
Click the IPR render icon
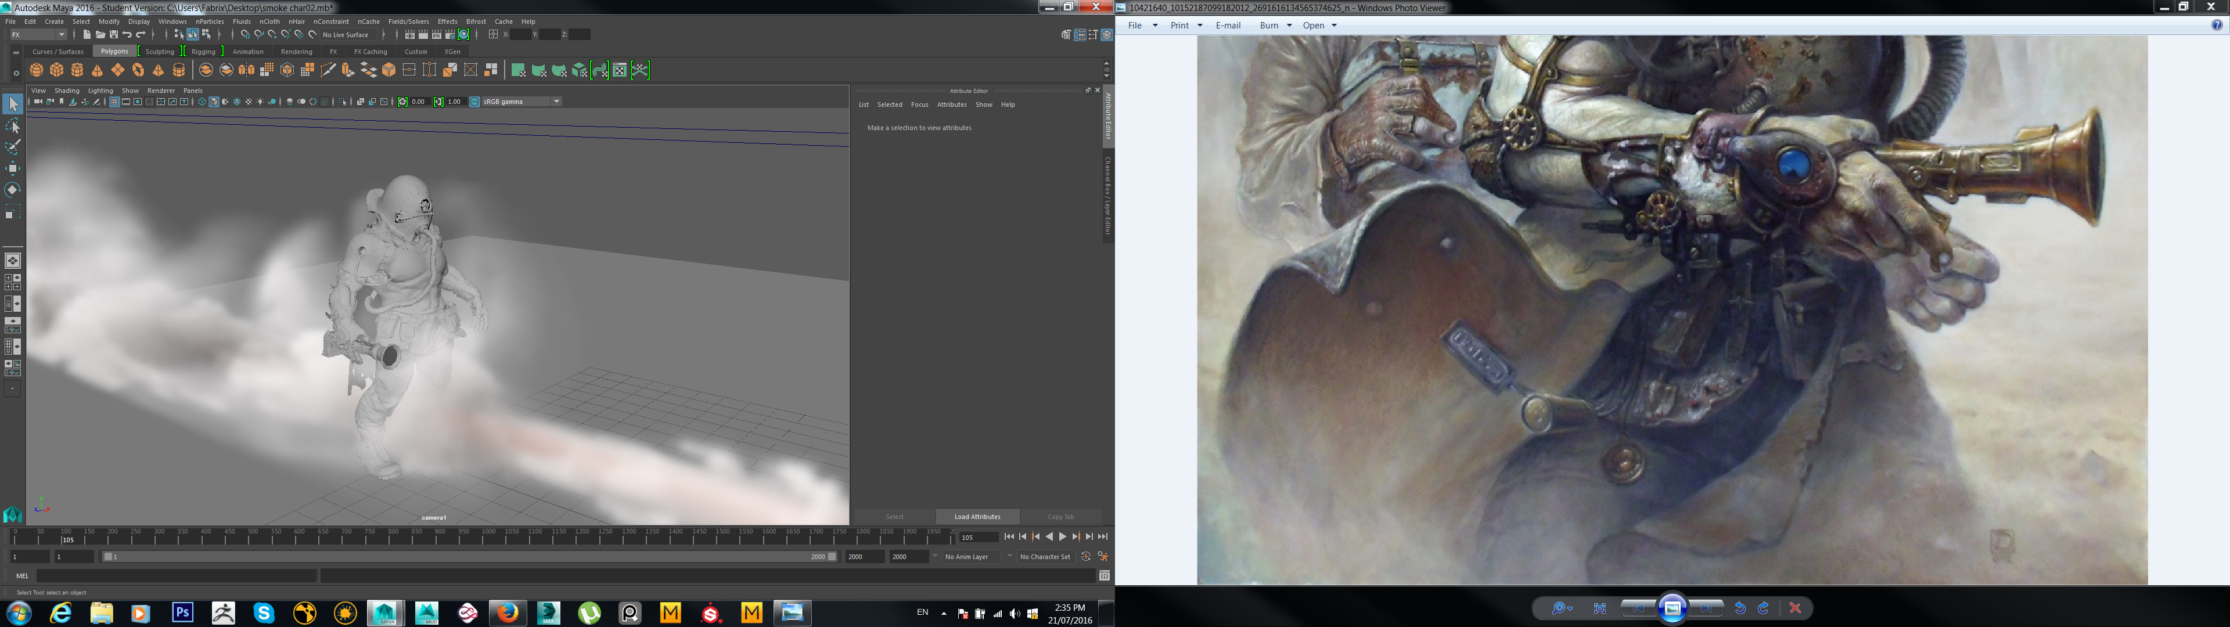coord(436,35)
